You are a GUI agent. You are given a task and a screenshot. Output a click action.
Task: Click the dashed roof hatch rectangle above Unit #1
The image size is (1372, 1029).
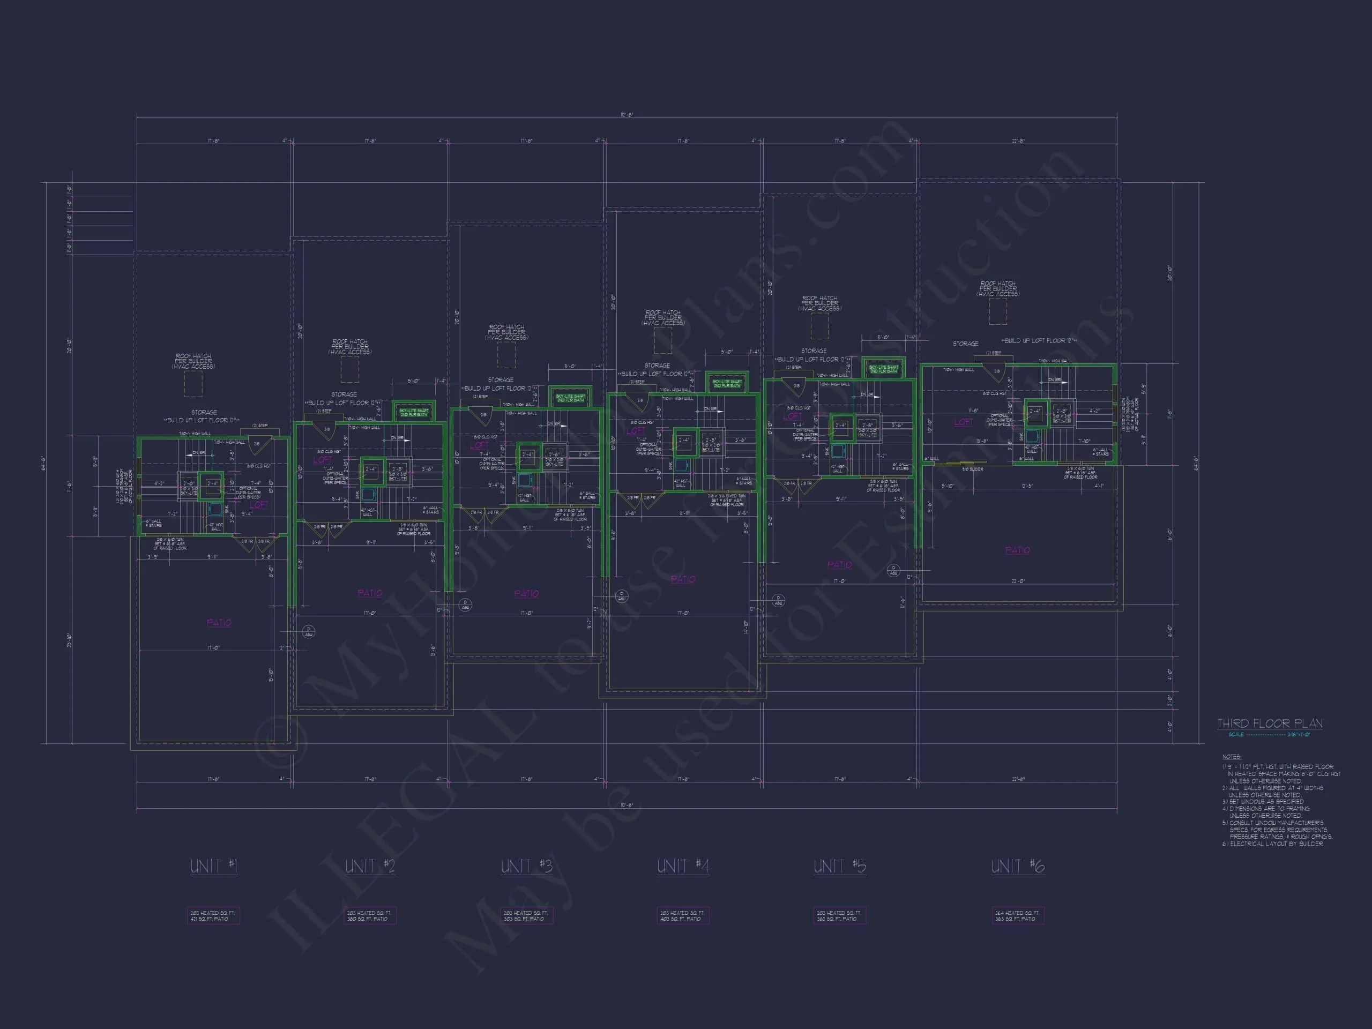[193, 384]
